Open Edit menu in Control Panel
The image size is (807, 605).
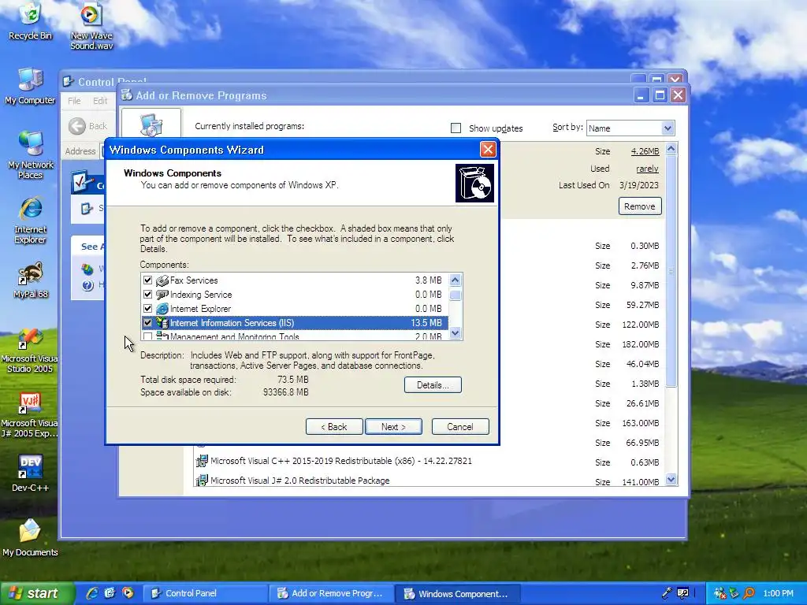100,100
